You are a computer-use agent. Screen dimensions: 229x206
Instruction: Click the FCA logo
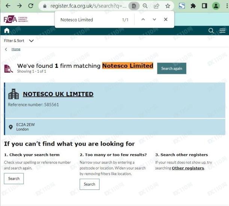point(16,19)
